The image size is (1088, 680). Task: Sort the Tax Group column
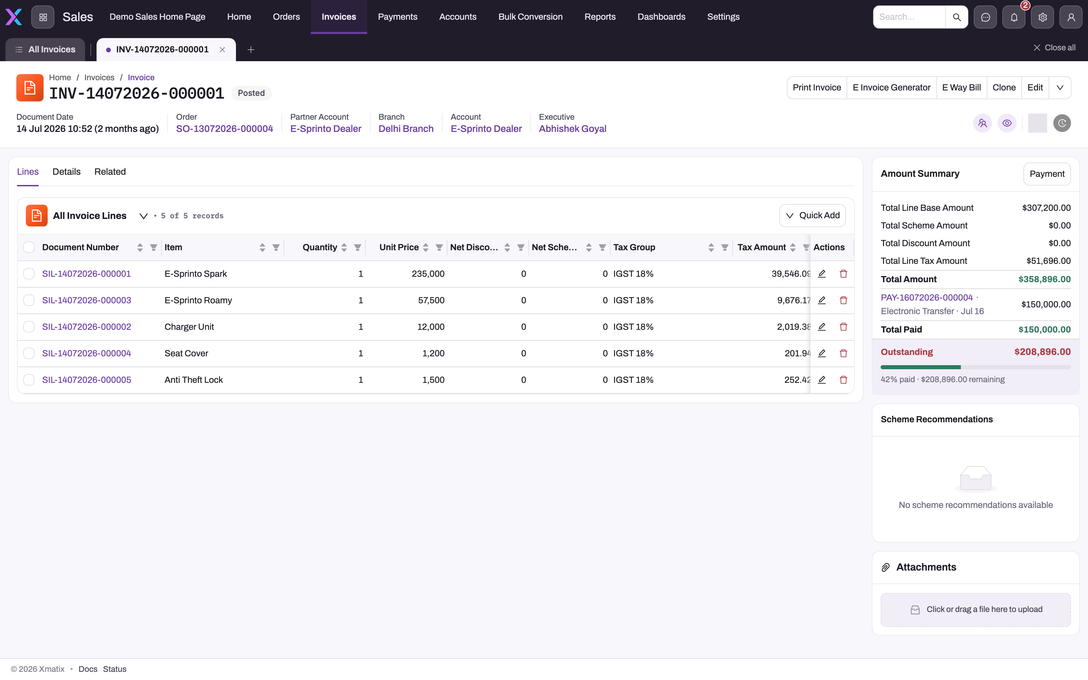[x=711, y=248]
